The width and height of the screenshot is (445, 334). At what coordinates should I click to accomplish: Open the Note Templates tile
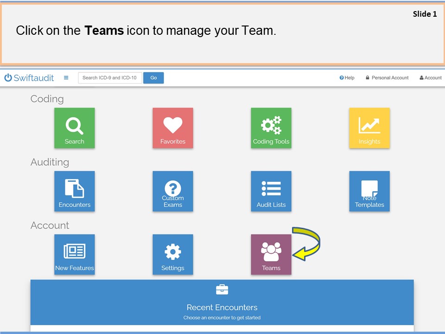point(369,191)
